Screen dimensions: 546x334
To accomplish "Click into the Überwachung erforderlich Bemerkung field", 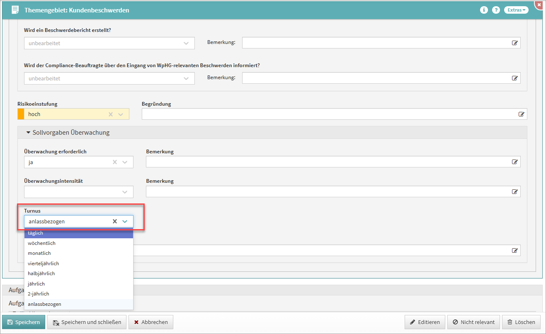I will [x=328, y=162].
